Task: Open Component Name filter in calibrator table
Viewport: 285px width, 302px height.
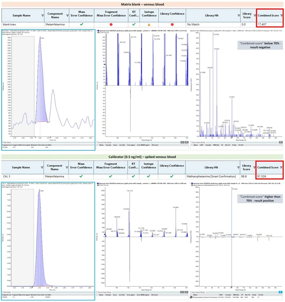Action: 67,167
